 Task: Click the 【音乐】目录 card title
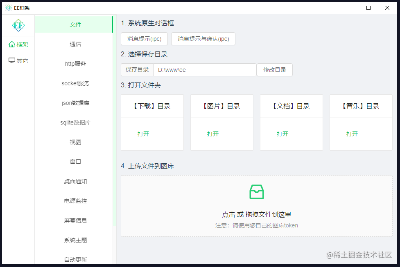[361, 106]
